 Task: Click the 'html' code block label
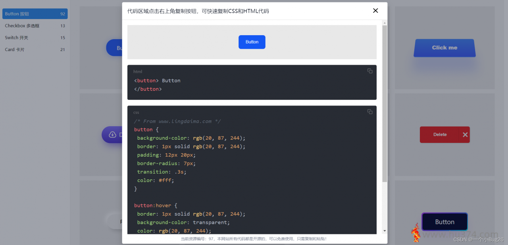[x=138, y=72]
